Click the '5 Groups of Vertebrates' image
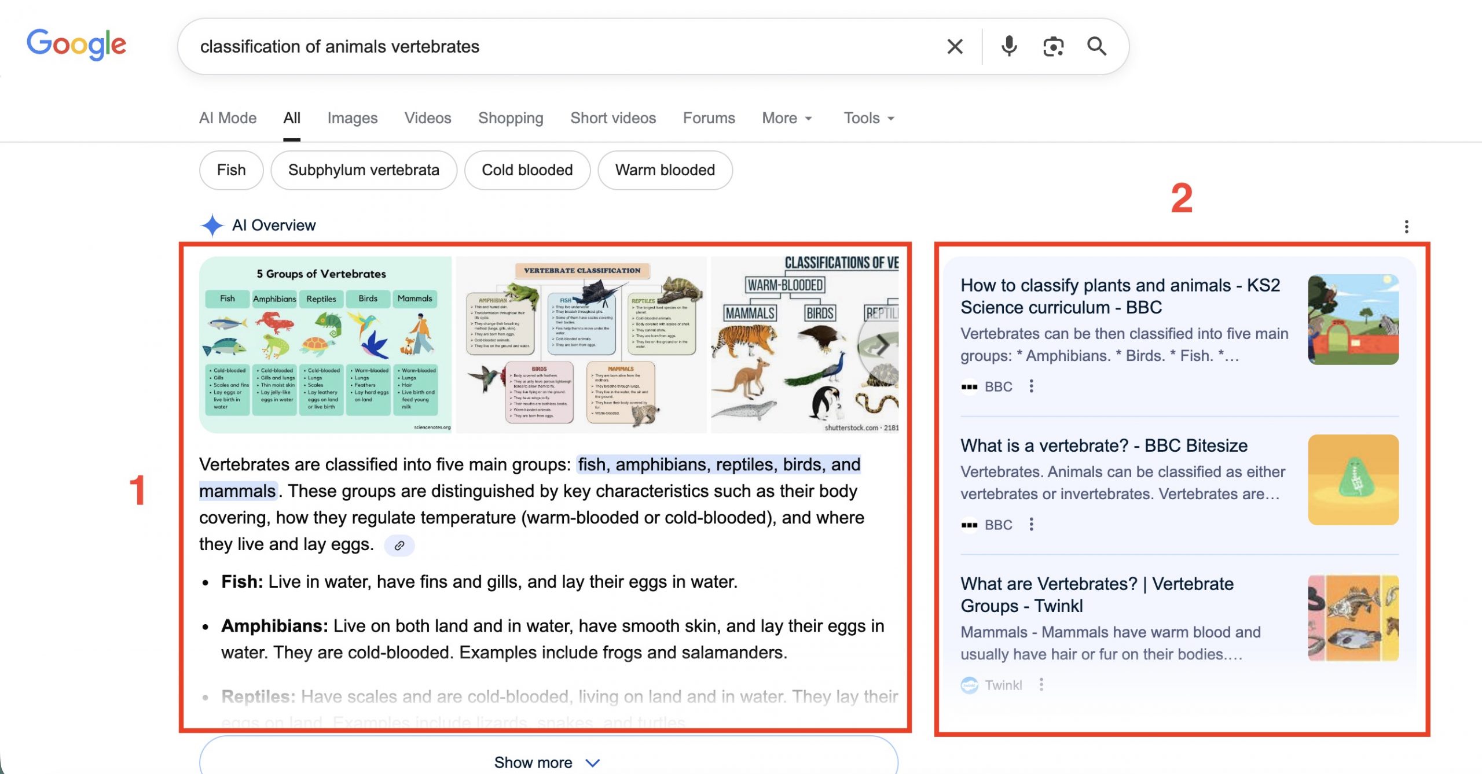 [x=325, y=345]
